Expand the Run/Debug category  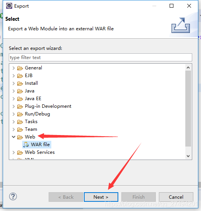click(13, 114)
